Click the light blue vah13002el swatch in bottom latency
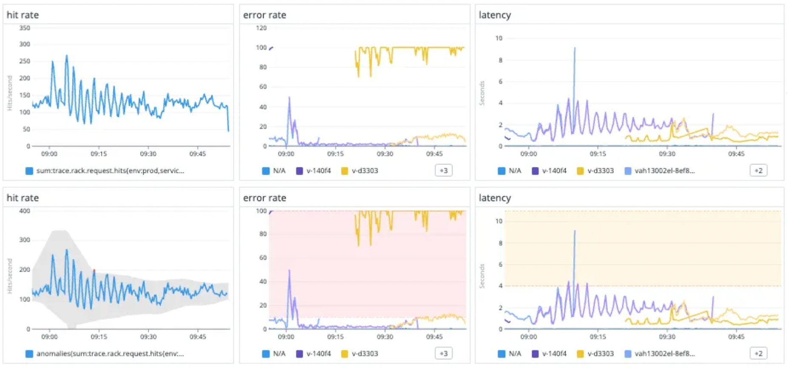 pos(627,354)
